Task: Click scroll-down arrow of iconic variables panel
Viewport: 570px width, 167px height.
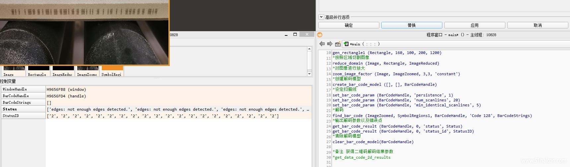Action: [x=309, y=74]
